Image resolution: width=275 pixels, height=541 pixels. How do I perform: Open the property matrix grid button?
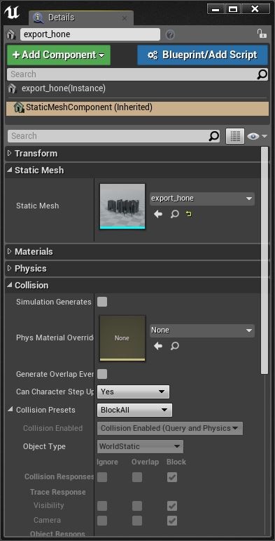[235, 136]
